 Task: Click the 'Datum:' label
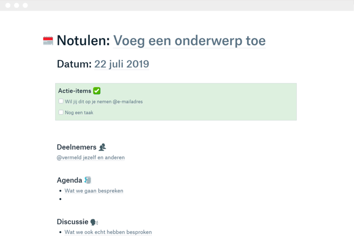click(x=74, y=64)
